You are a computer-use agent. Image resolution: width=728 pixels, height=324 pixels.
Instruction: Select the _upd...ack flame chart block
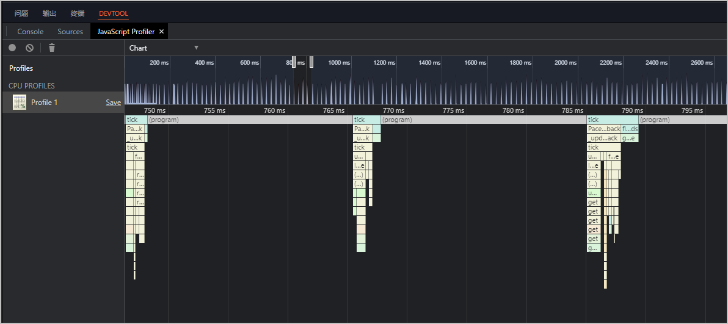click(604, 139)
